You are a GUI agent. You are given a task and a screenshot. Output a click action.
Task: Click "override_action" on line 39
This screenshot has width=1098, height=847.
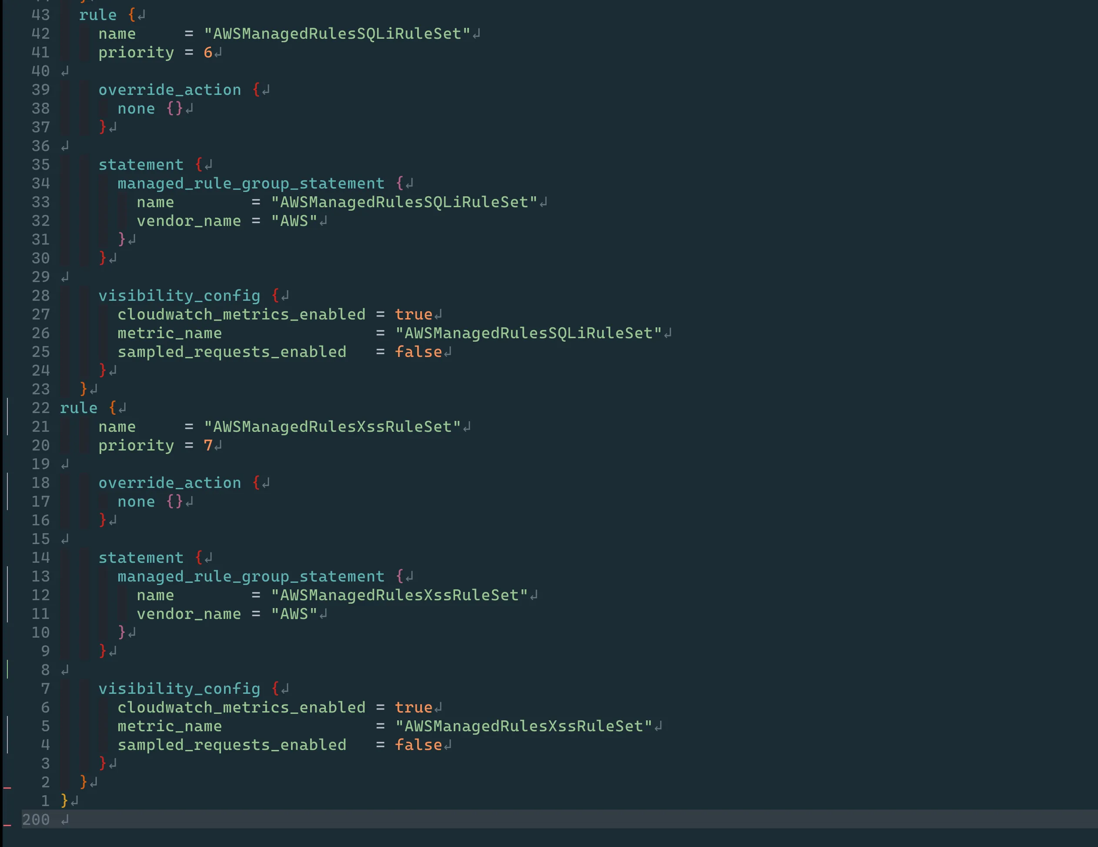point(170,90)
